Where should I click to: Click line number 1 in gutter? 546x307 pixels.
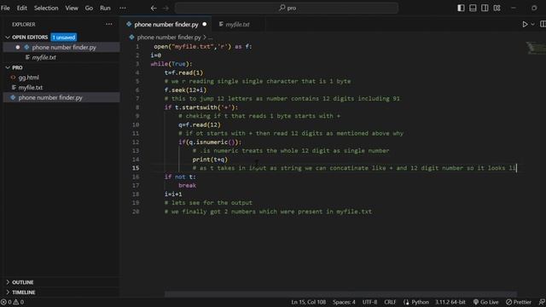(137, 46)
